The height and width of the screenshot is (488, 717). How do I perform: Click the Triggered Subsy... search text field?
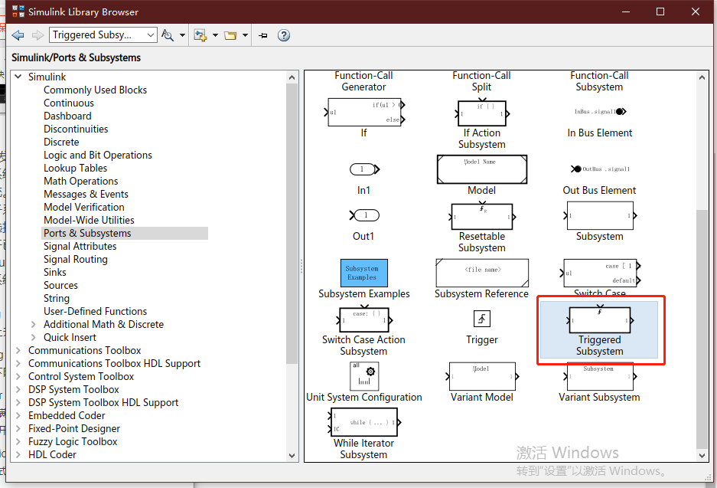(97, 35)
